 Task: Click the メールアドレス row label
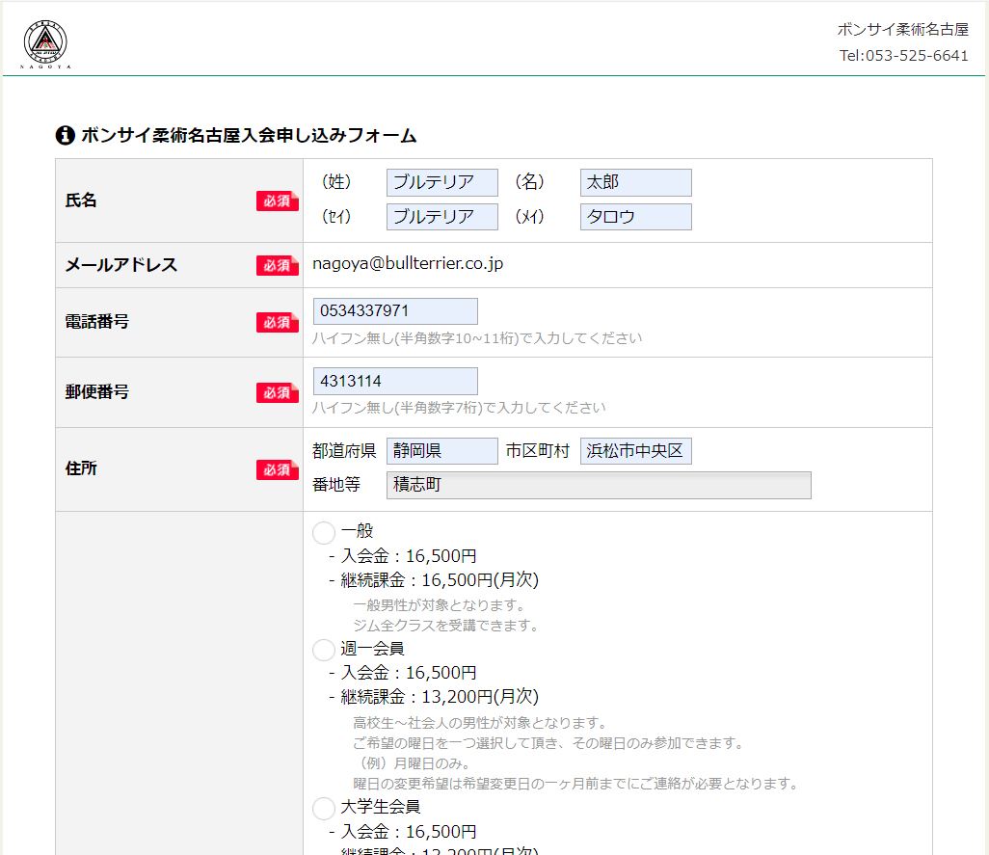tap(121, 265)
